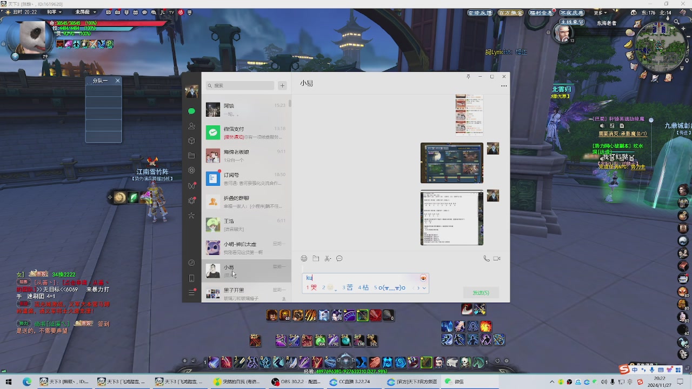Viewport: 692px width, 389px height.
Task: Open chat info three-dots menu
Action: [504, 86]
